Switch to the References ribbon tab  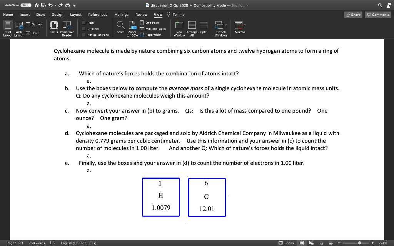[98, 14]
